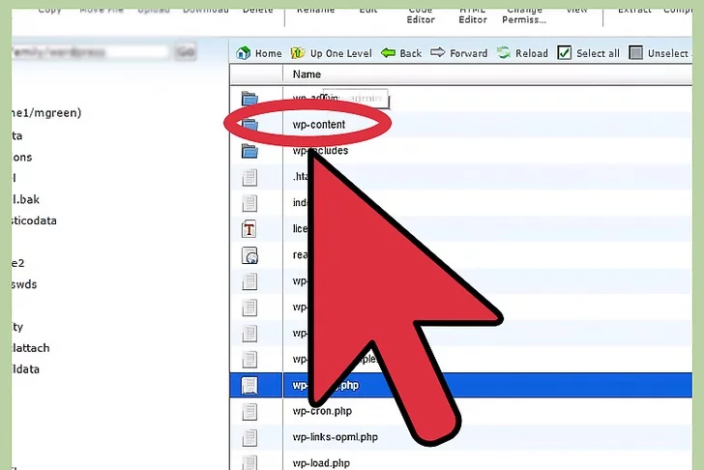Open the wp-content folder icon
The width and height of the screenshot is (704, 470).
click(250, 125)
